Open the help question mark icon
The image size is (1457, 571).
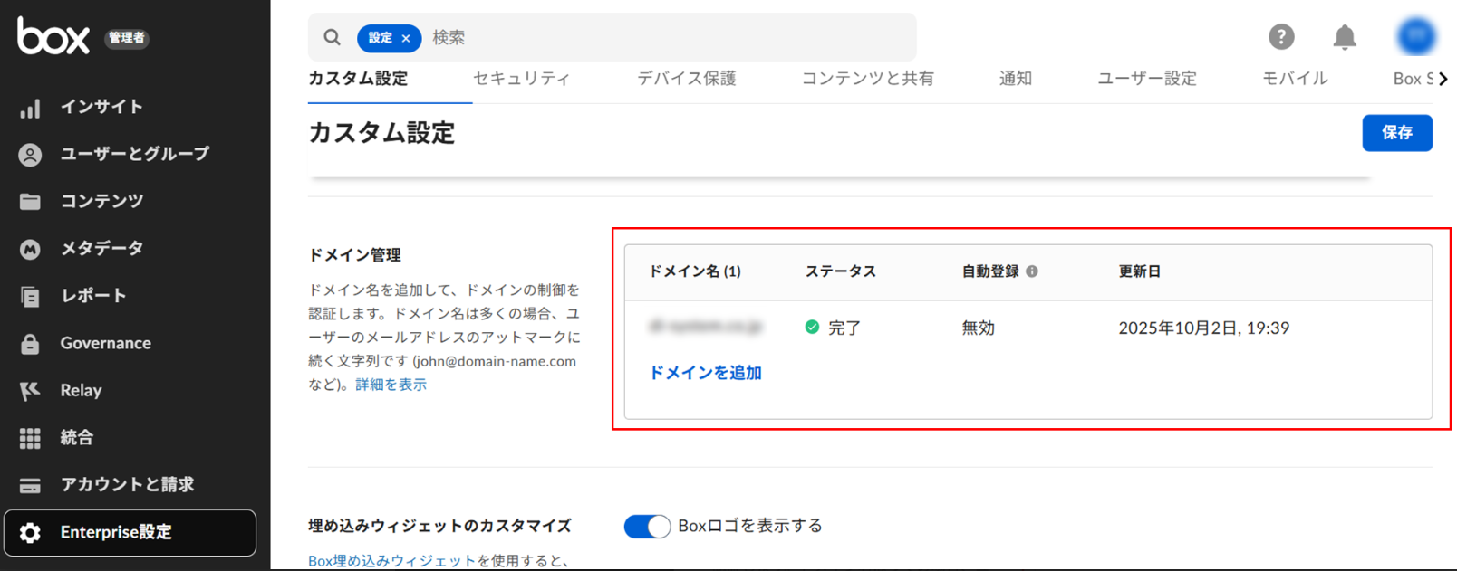point(1280,37)
